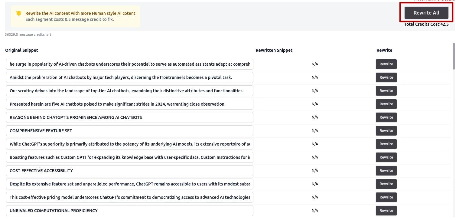Click the 'Despite its extensive feature set' field

click(130, 184)
